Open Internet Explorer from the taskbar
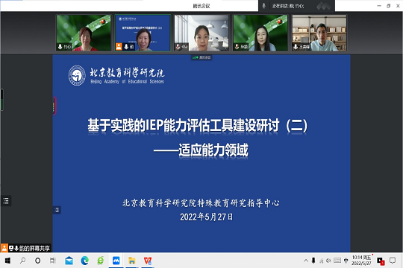 tap(100, 261)
